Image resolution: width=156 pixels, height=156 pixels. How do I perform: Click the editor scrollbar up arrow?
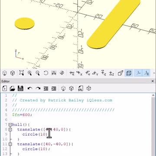pos(153,95)
